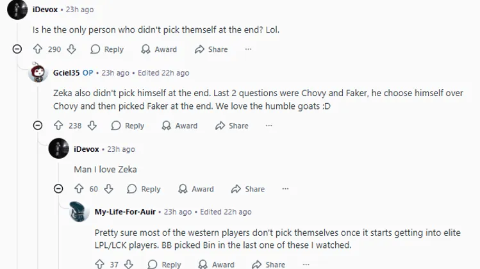Viewport: 480px width, 269px height.
Task: Upvote the 'Man I love Zeka' comment
Action: (x=79, y=189)
